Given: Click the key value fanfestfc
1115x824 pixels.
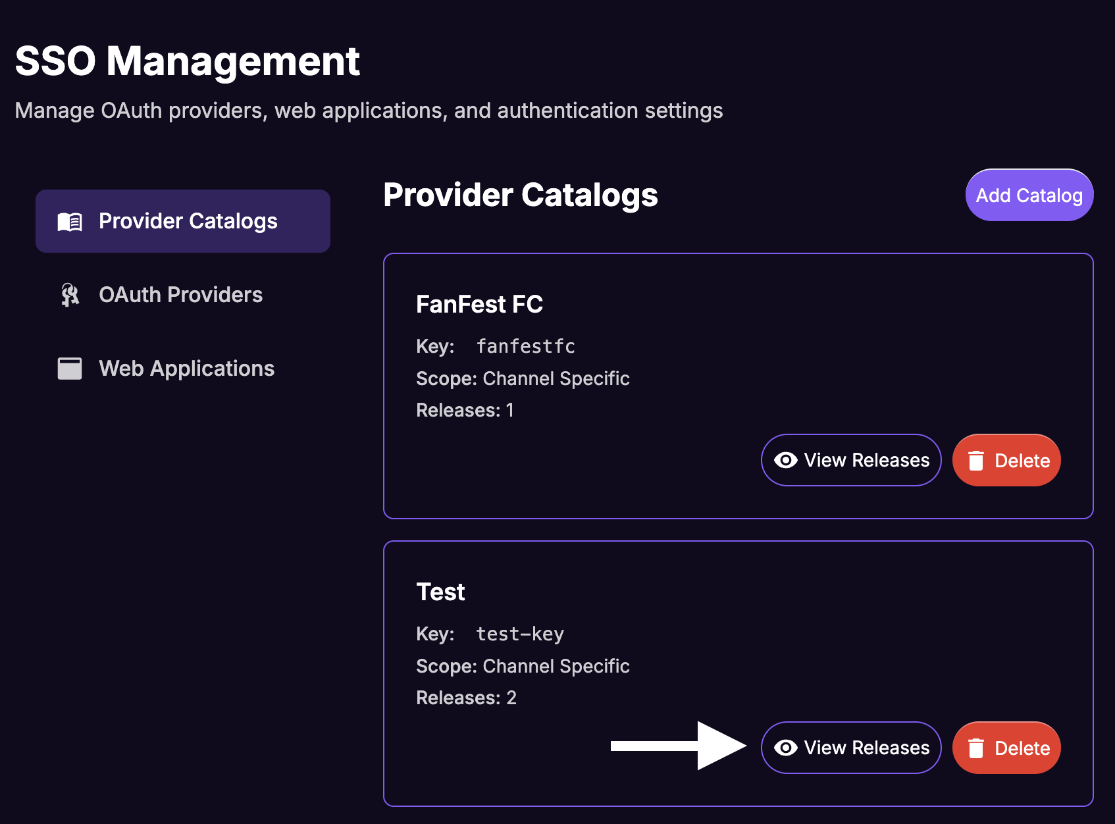Looking at the screenshot, I should click(525, 346).
